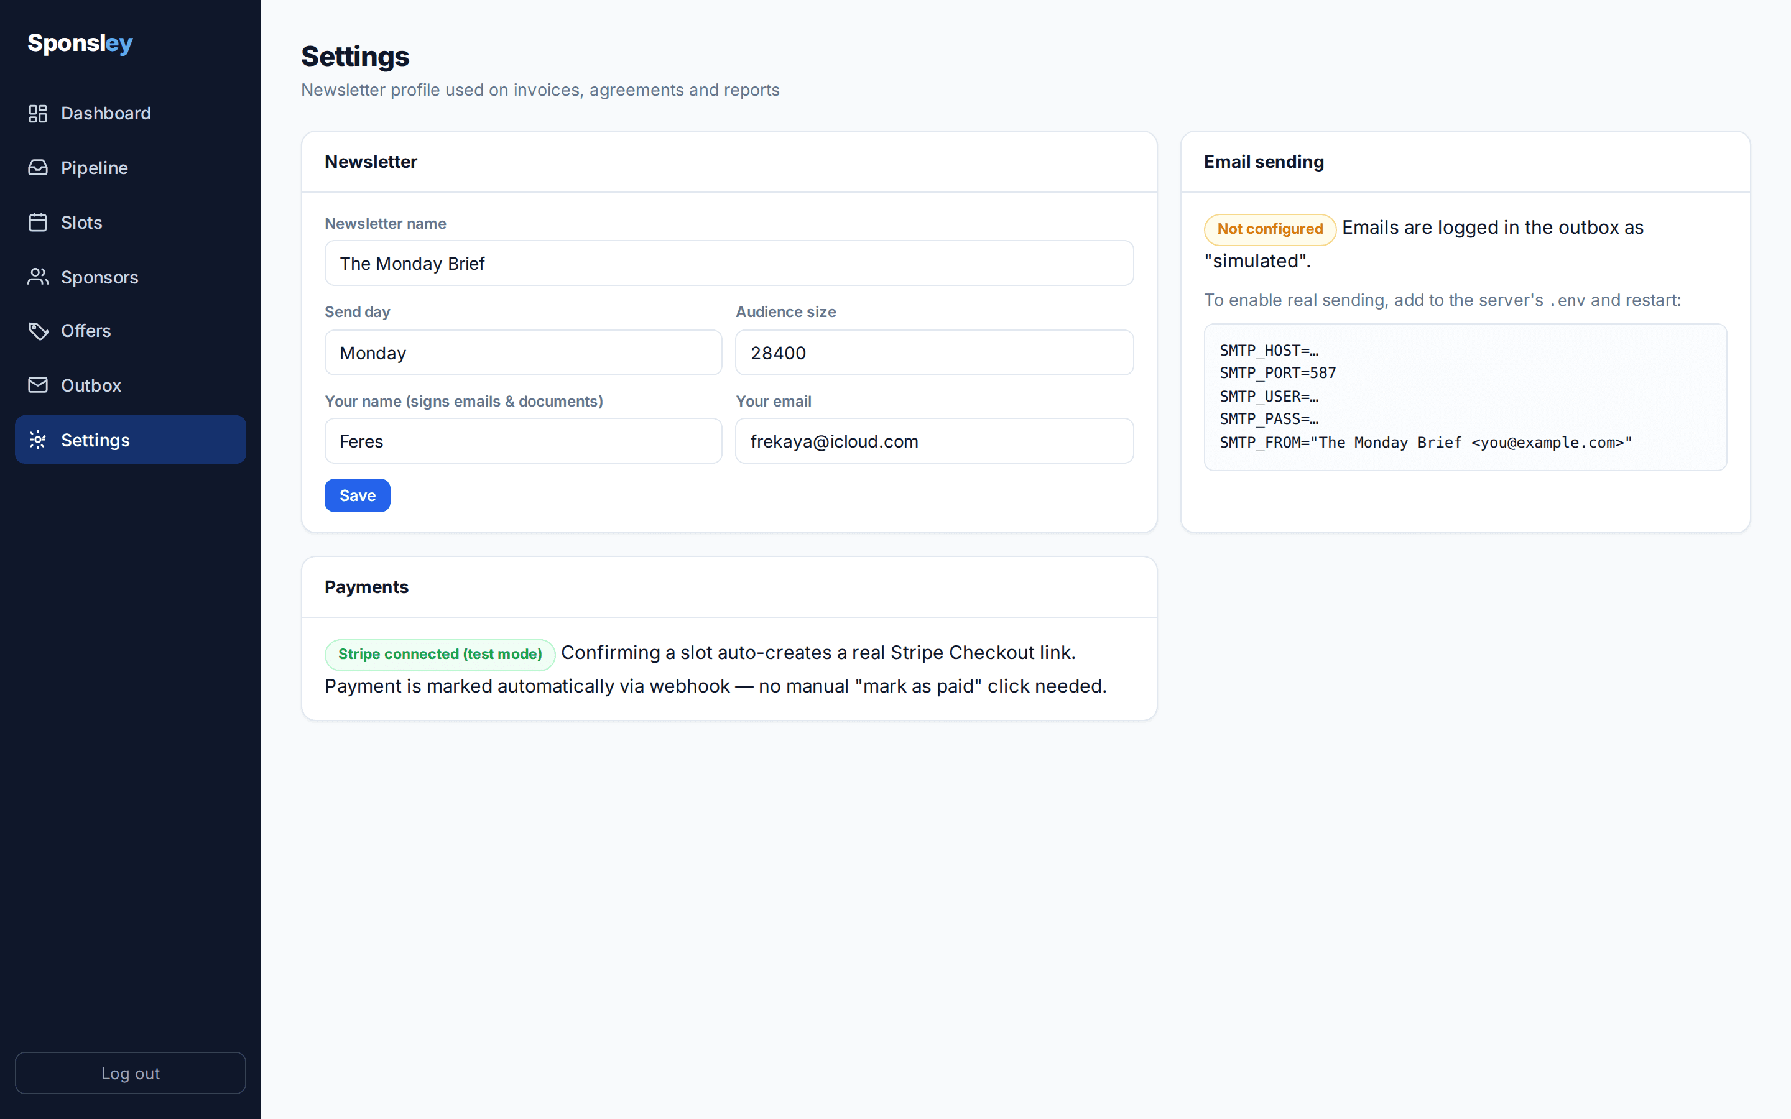Open the Slots section
The image size is (1791, 1119).
point(130,223)
